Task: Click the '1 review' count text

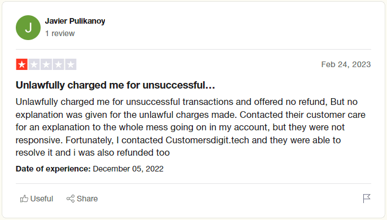Action: pos(60,33)
